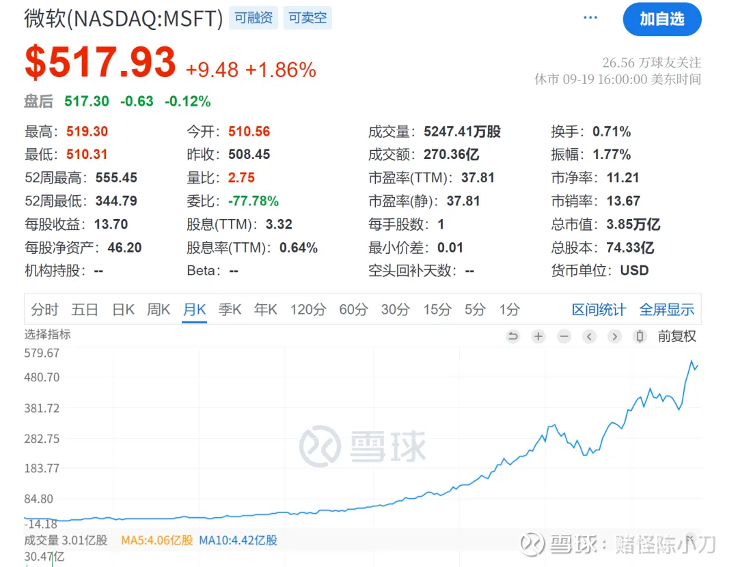The width and height of the screenshot is (738, 567).
Task: Select the 周K chart tab
Action: point(159,309)
